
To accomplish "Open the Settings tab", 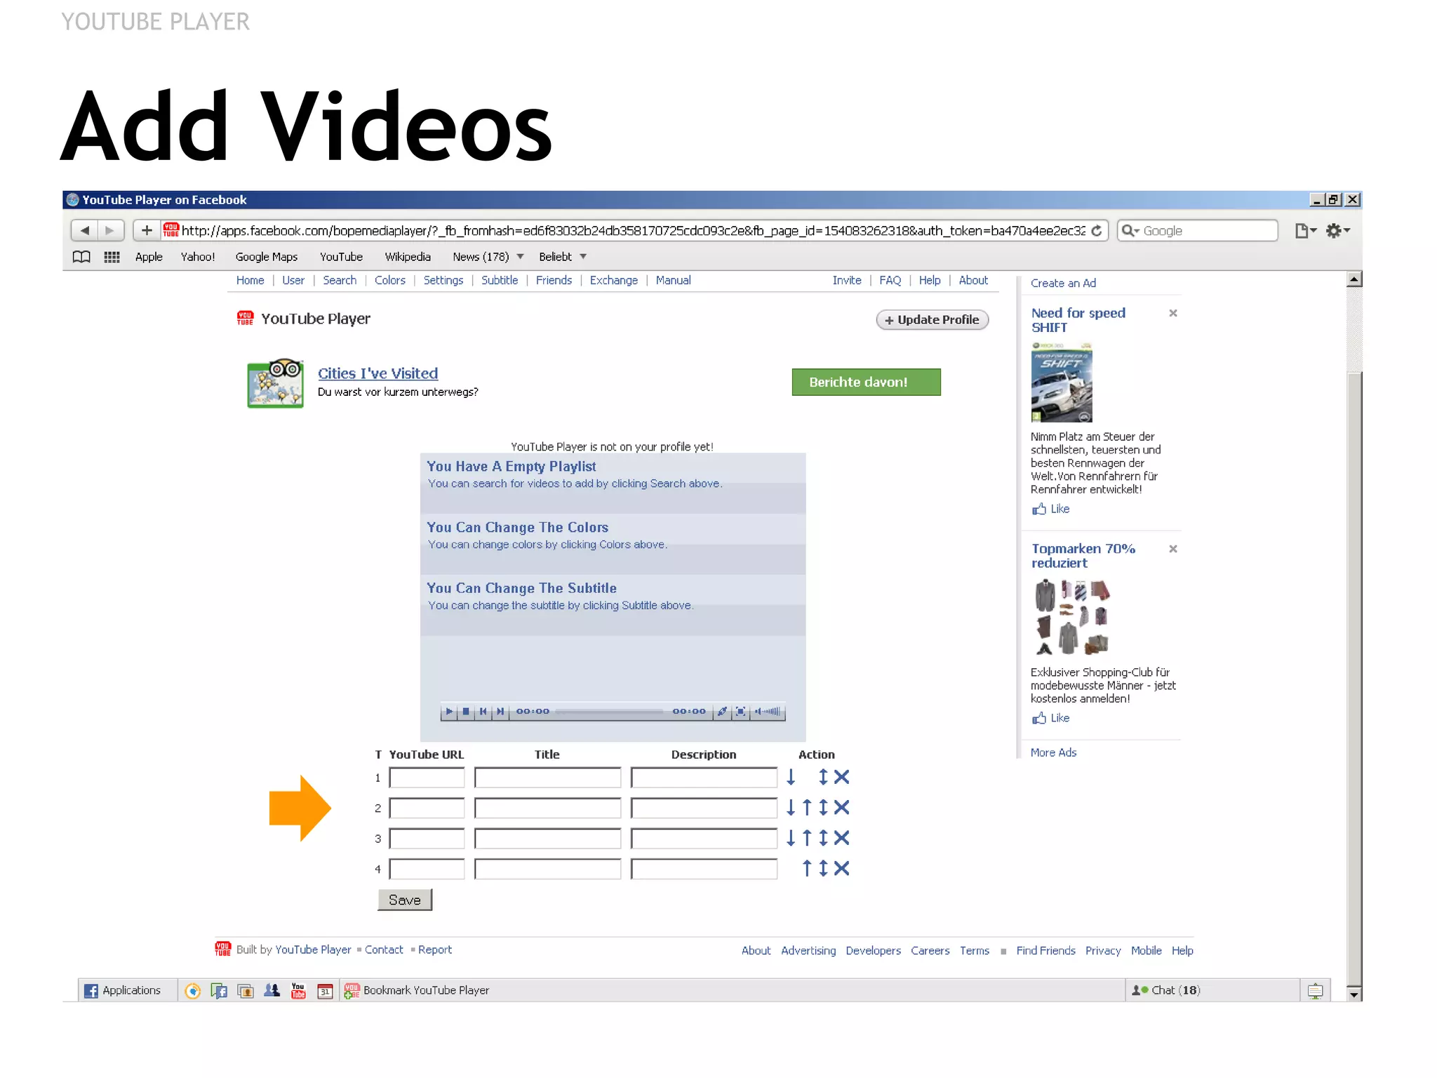I will (443, 281).
